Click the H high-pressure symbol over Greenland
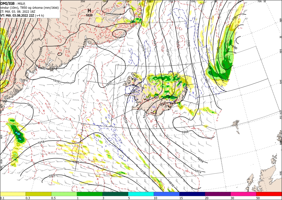282x200 pixels. pos(89,11)
